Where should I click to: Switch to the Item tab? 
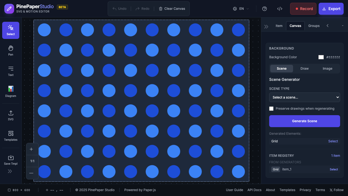coord(279,26)
